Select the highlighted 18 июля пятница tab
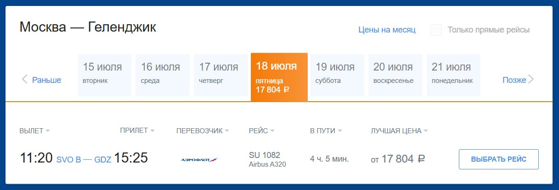Screen dimensions: 559x190 [279, 77]
